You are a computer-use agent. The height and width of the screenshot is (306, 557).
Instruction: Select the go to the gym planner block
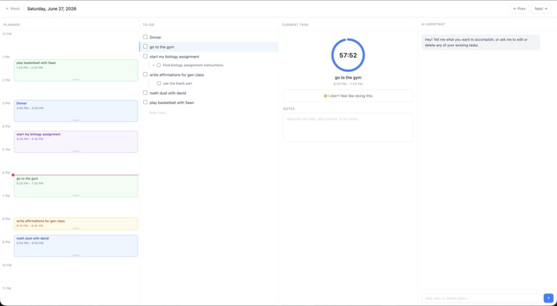click(75, 186)
